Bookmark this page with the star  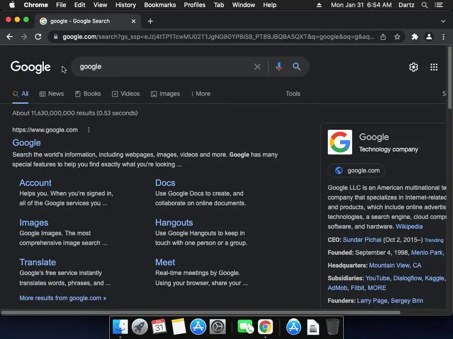(397, 37)
